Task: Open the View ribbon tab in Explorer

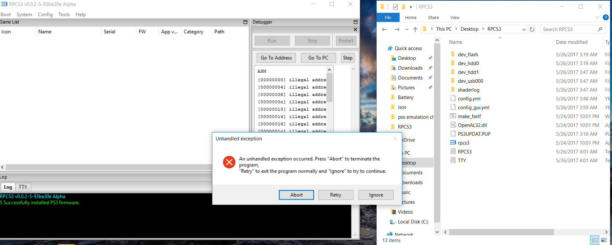Action: click(x=455, y=17)
